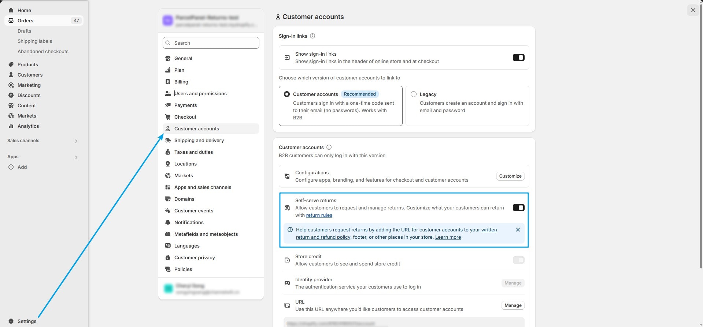Click the Sign-in links info icon
This screenshot has height=327, width=703.
click(312, 36)
